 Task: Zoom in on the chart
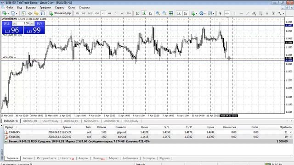click(158, 13)
